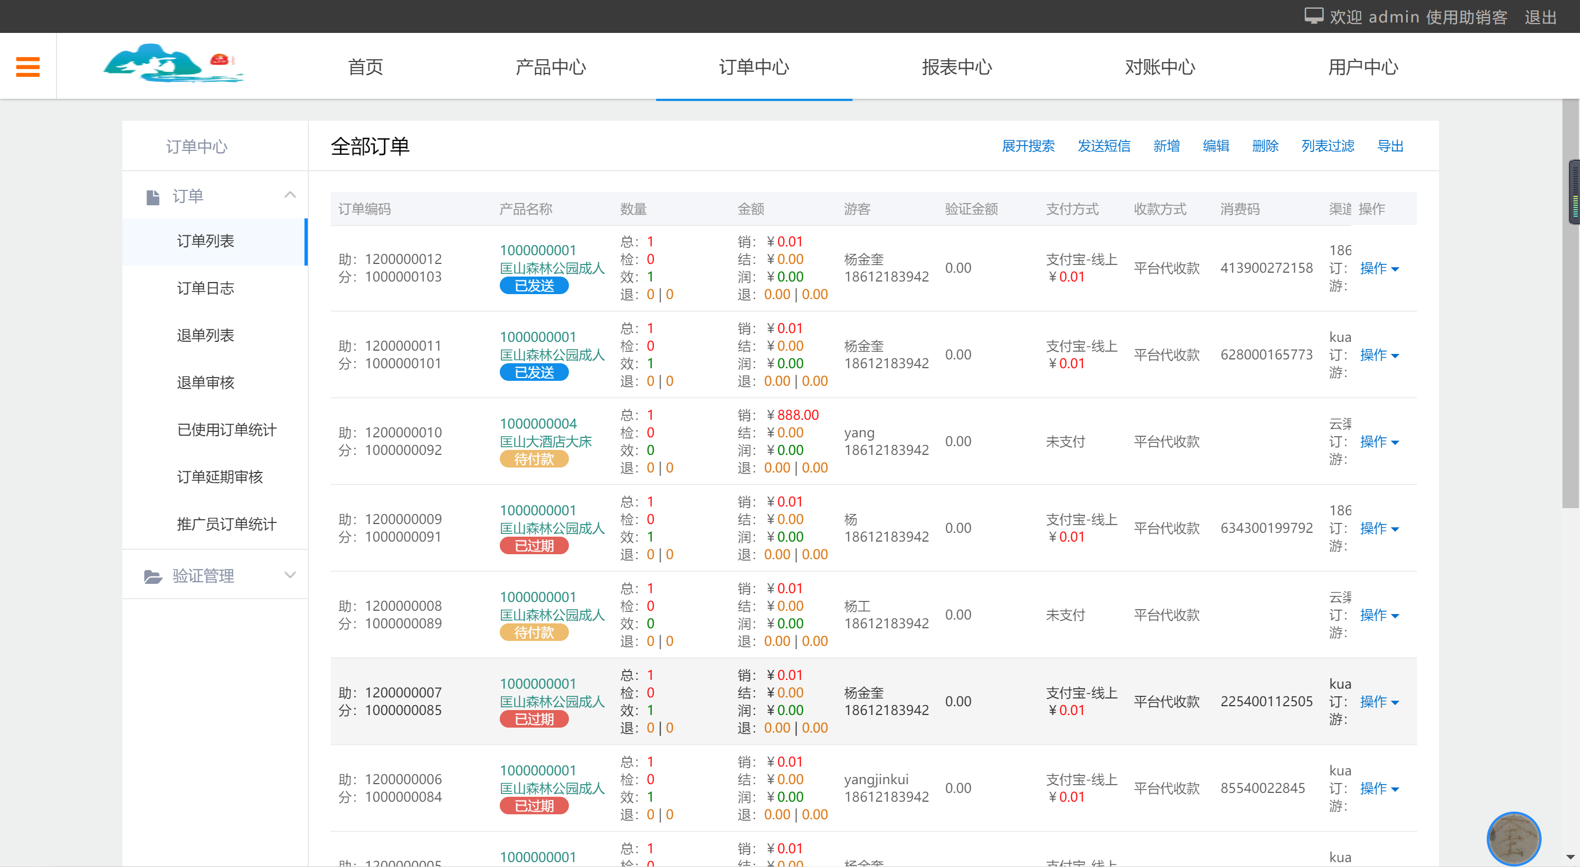Screen dimensions: 1580x867
Task: Click the 新增 link to add order
Action: point(1166,146)
